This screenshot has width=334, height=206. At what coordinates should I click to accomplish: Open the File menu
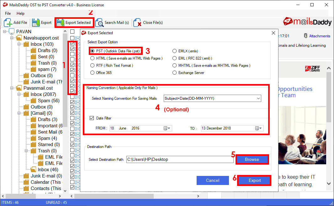(8, 13)
